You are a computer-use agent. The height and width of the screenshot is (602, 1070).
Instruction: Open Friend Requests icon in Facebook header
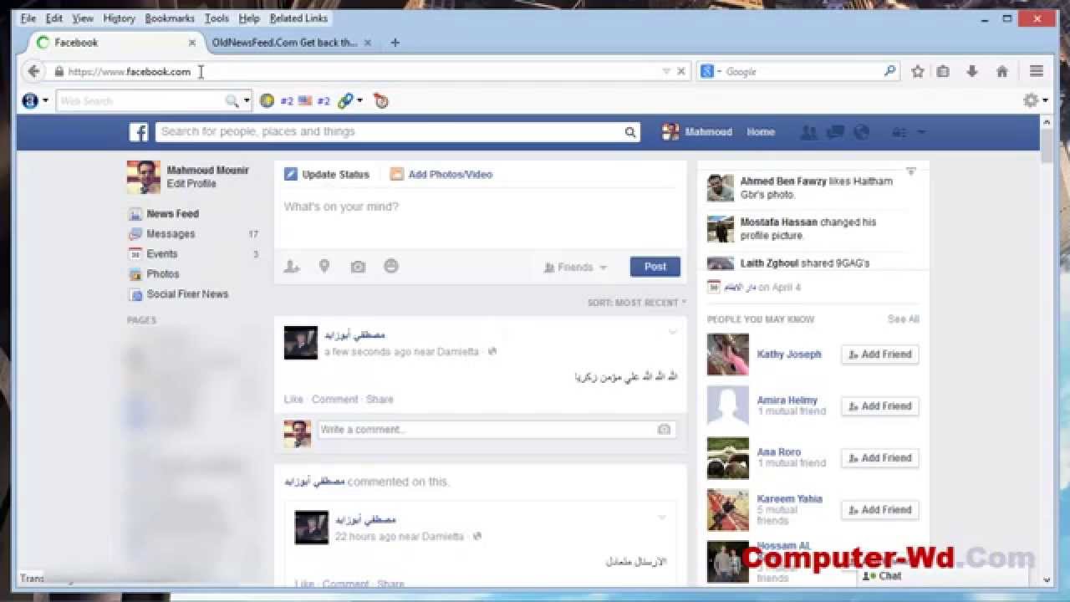coord(808,132)
